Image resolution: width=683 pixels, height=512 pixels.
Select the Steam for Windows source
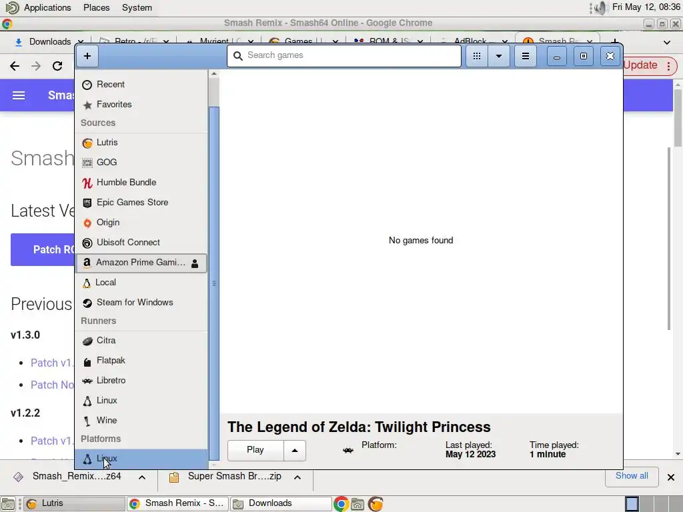click(x=141, y=303)
